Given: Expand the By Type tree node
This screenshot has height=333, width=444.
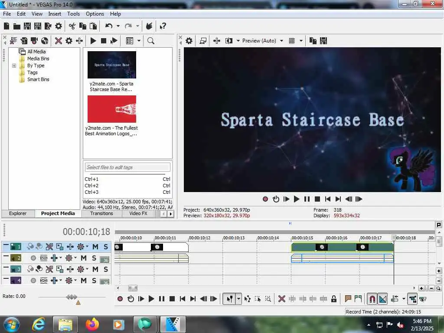Looking at the screenshot, I should [14, 66].
